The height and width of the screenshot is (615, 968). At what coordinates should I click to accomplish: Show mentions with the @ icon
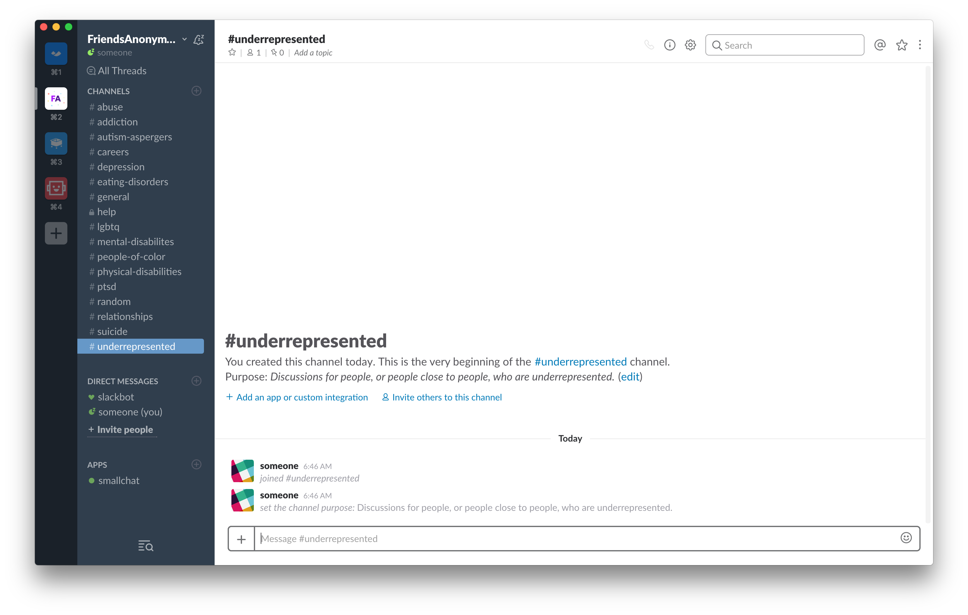point(880,45)
